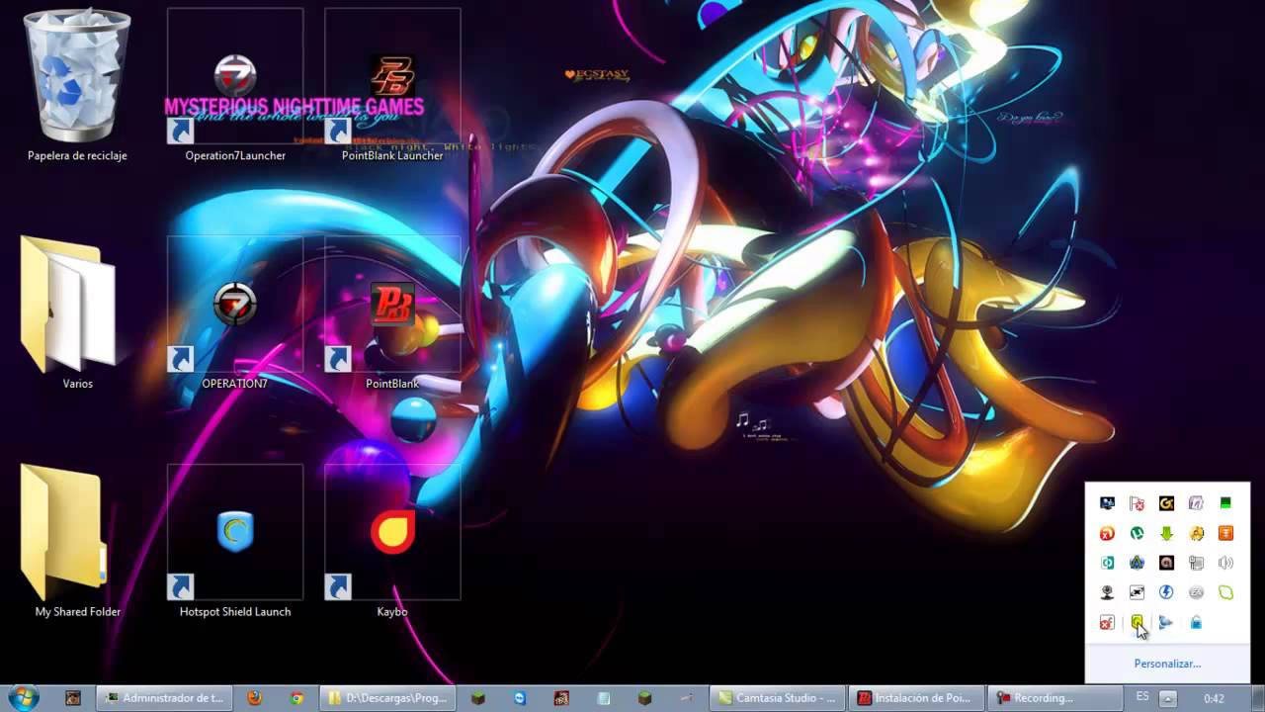Click the blue padlock tray icon
This screenshot has width=1265, height=712.
point(1196,622)
